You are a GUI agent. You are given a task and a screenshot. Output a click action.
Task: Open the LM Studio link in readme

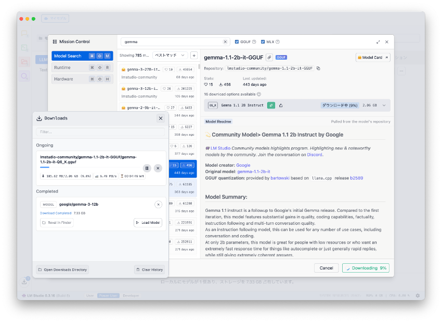tap(220, 149)
